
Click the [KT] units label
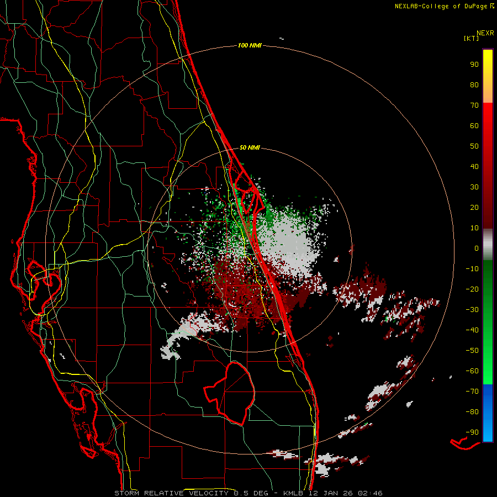pos(472,38)
